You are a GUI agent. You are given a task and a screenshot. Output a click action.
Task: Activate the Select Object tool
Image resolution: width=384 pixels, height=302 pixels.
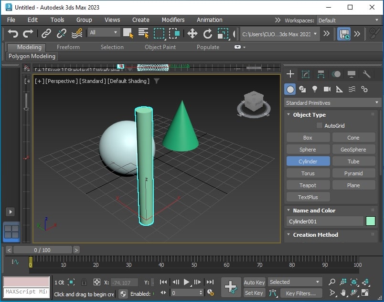[128, 33]
